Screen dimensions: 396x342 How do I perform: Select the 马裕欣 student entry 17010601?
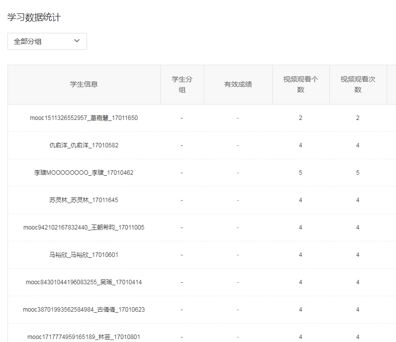tap(84, 255)
